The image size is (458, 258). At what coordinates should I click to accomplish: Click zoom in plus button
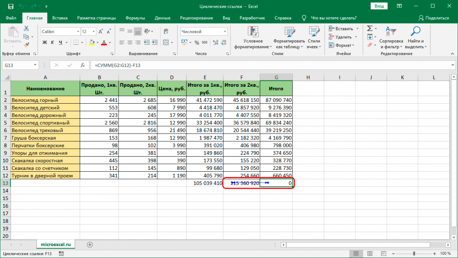435,253
